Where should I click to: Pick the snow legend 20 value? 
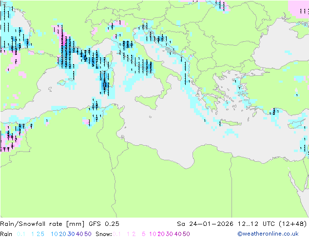161,234
